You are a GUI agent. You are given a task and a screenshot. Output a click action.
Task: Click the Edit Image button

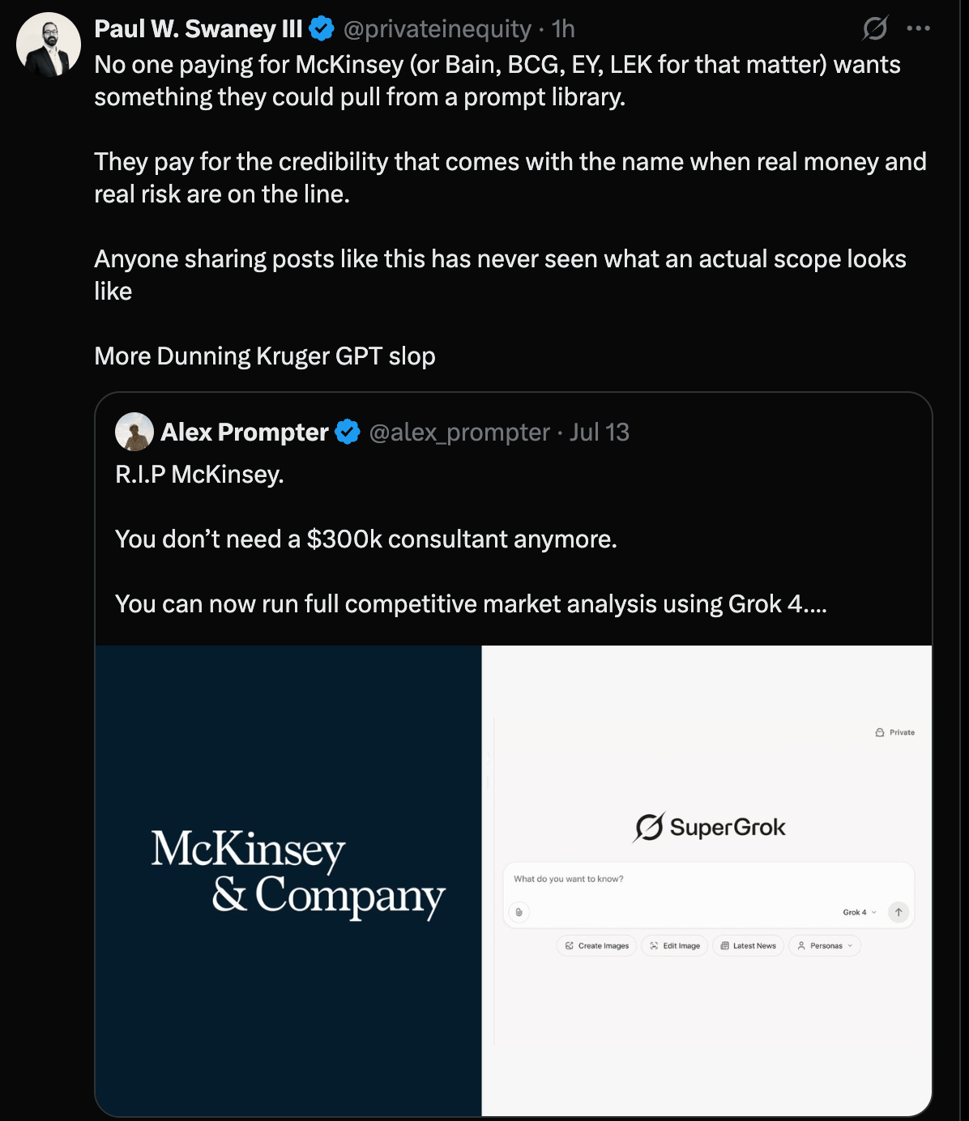coord(675,946)
